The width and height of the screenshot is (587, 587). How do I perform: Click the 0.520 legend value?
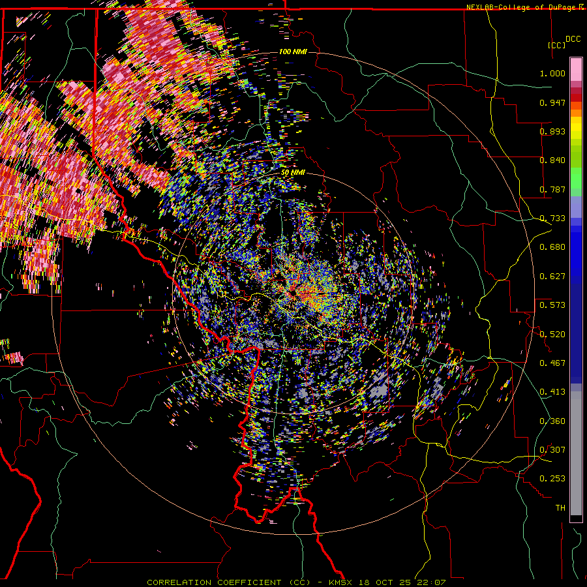tap(552, 335)
